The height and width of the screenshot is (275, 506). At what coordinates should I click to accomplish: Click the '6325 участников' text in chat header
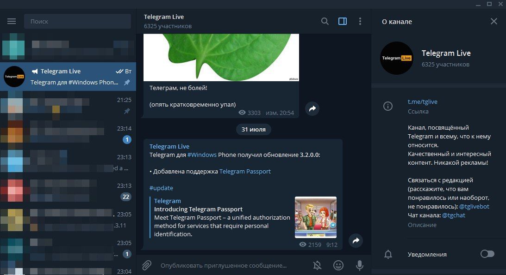pos(168,26)
